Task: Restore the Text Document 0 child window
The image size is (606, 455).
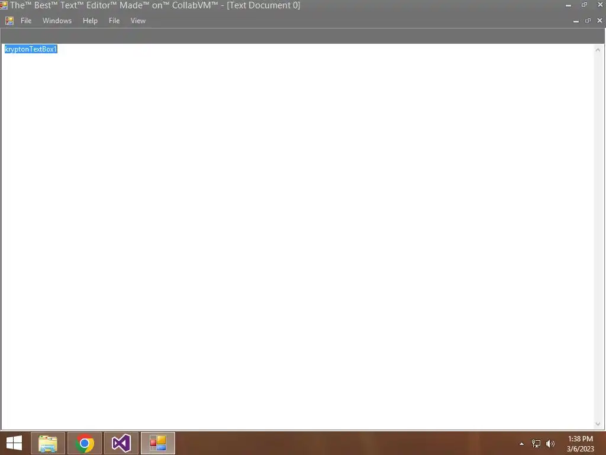Action: (x=588, y=21)
